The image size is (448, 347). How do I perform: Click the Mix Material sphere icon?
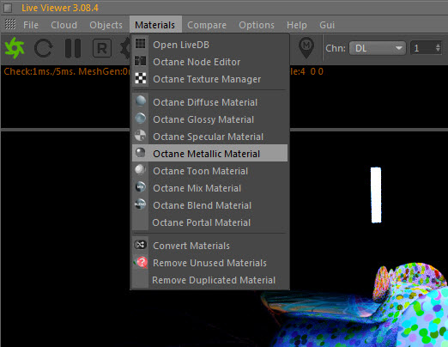coord(140,187)
